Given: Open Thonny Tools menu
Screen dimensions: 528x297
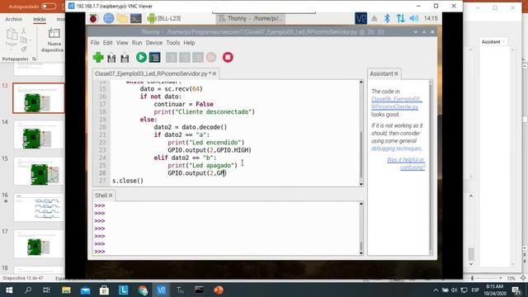Looking at the screenshot, I should tap(172, 43).
